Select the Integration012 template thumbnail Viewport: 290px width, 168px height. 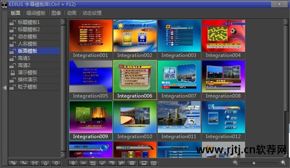click(x=223, y=117)
